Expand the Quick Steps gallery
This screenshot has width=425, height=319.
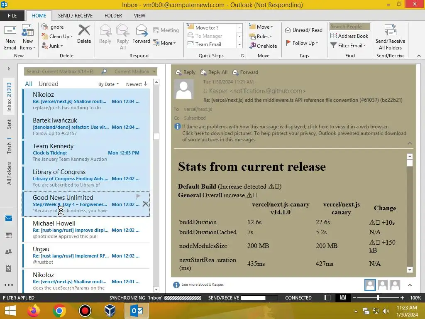coord(239,44)
